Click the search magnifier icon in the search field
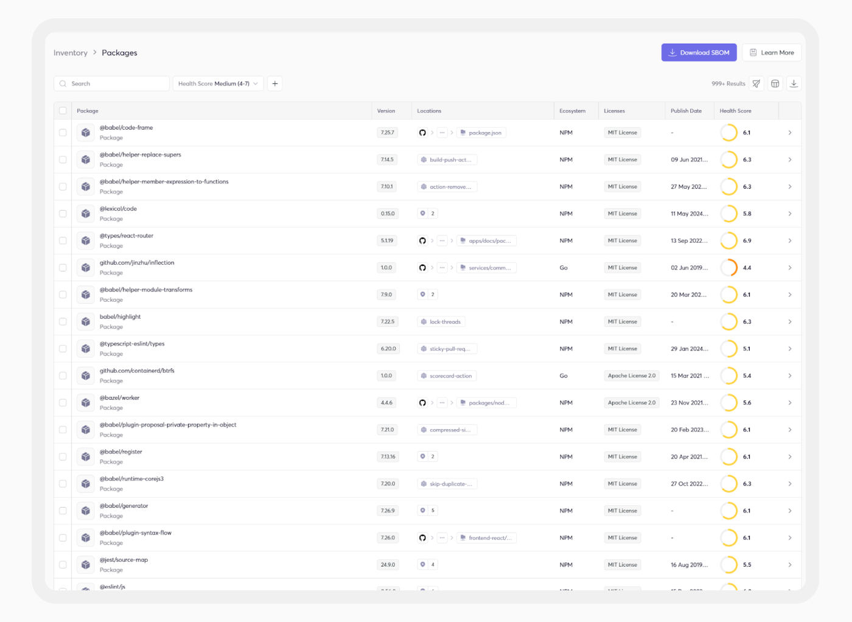 click(x=63, y=83)
